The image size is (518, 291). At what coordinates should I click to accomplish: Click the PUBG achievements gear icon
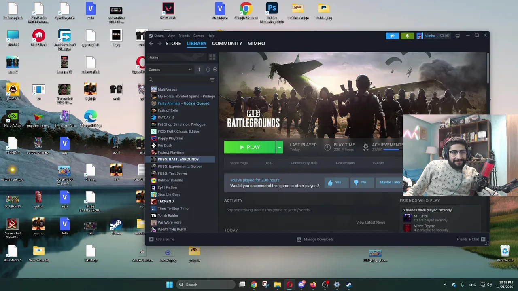(366, 147)
